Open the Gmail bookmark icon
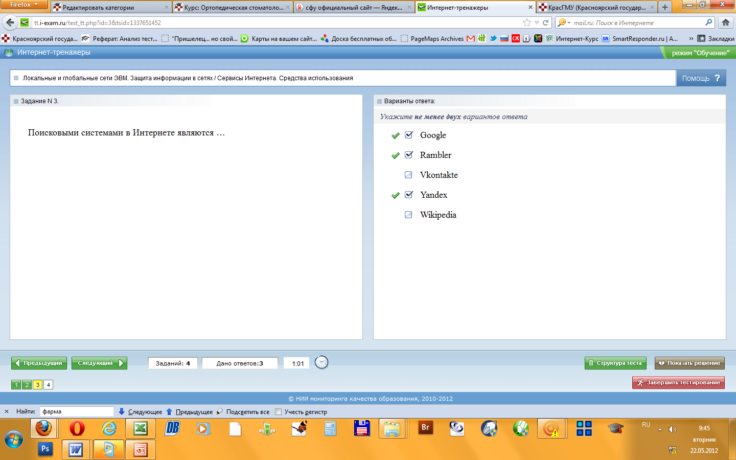 (x=471, y=38)
